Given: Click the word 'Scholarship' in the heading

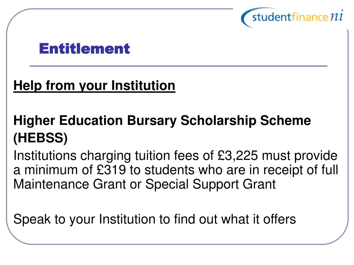Looking at the screenshot, I should coord(218,120).
